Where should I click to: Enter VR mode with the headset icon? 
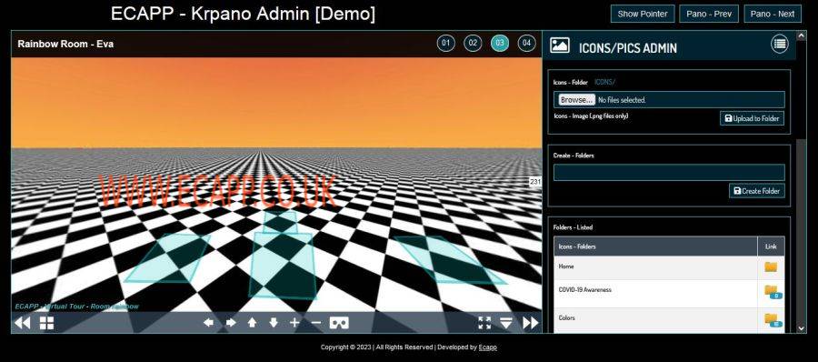coord(339,323)
